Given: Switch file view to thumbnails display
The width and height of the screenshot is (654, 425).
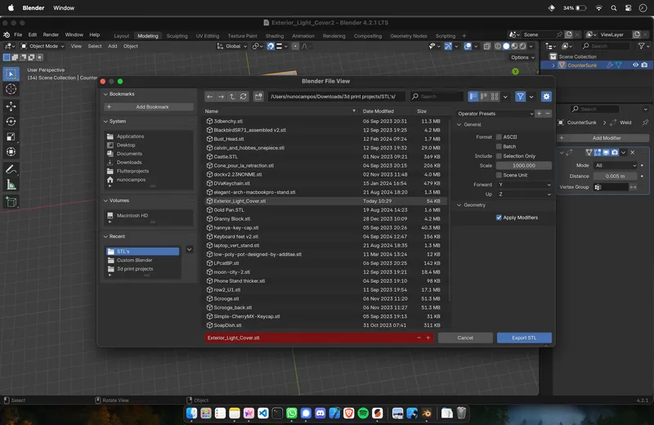Looking at the screenshot, I should click(495, 96).
